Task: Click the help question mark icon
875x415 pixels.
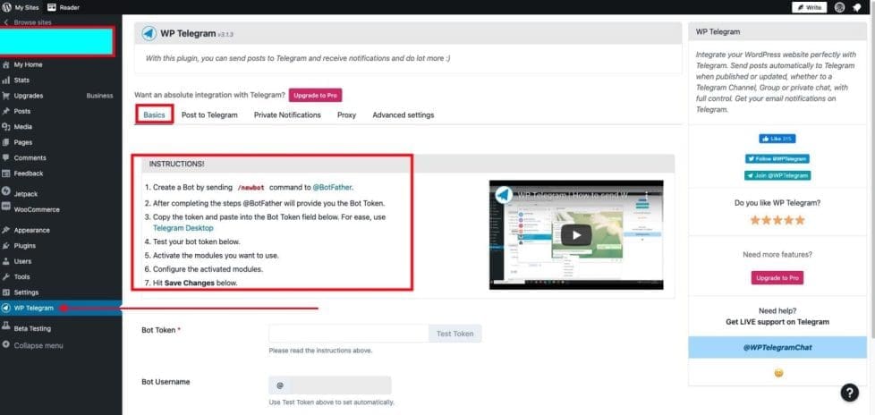Action: [x=849, y=393]
